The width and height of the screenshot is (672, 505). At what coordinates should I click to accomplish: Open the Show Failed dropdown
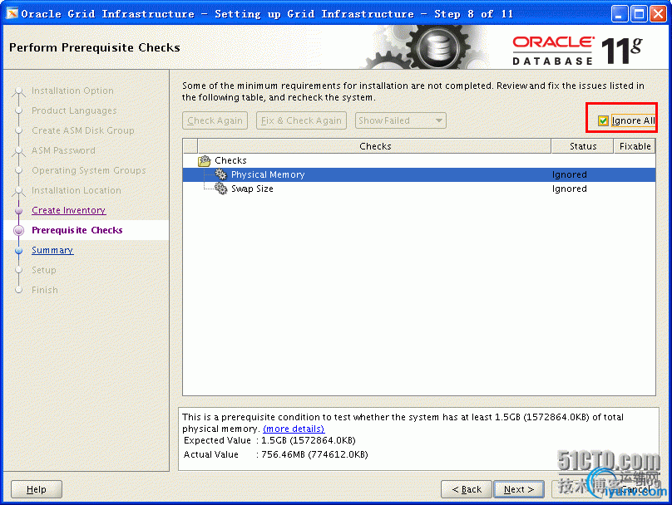point(400,120)
